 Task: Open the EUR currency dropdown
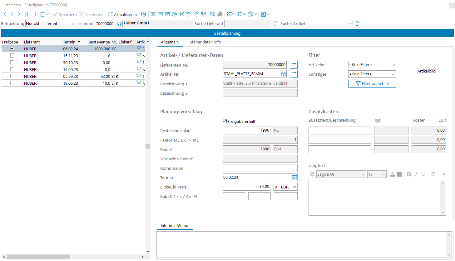[x=294, y=187]
